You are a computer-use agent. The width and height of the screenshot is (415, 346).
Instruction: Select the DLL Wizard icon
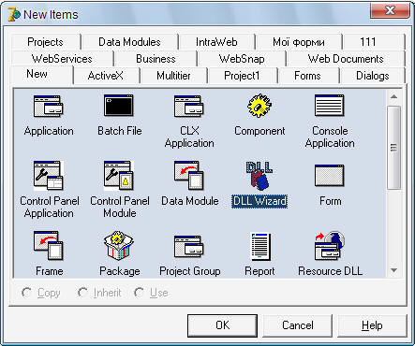[x=259, y=176]
